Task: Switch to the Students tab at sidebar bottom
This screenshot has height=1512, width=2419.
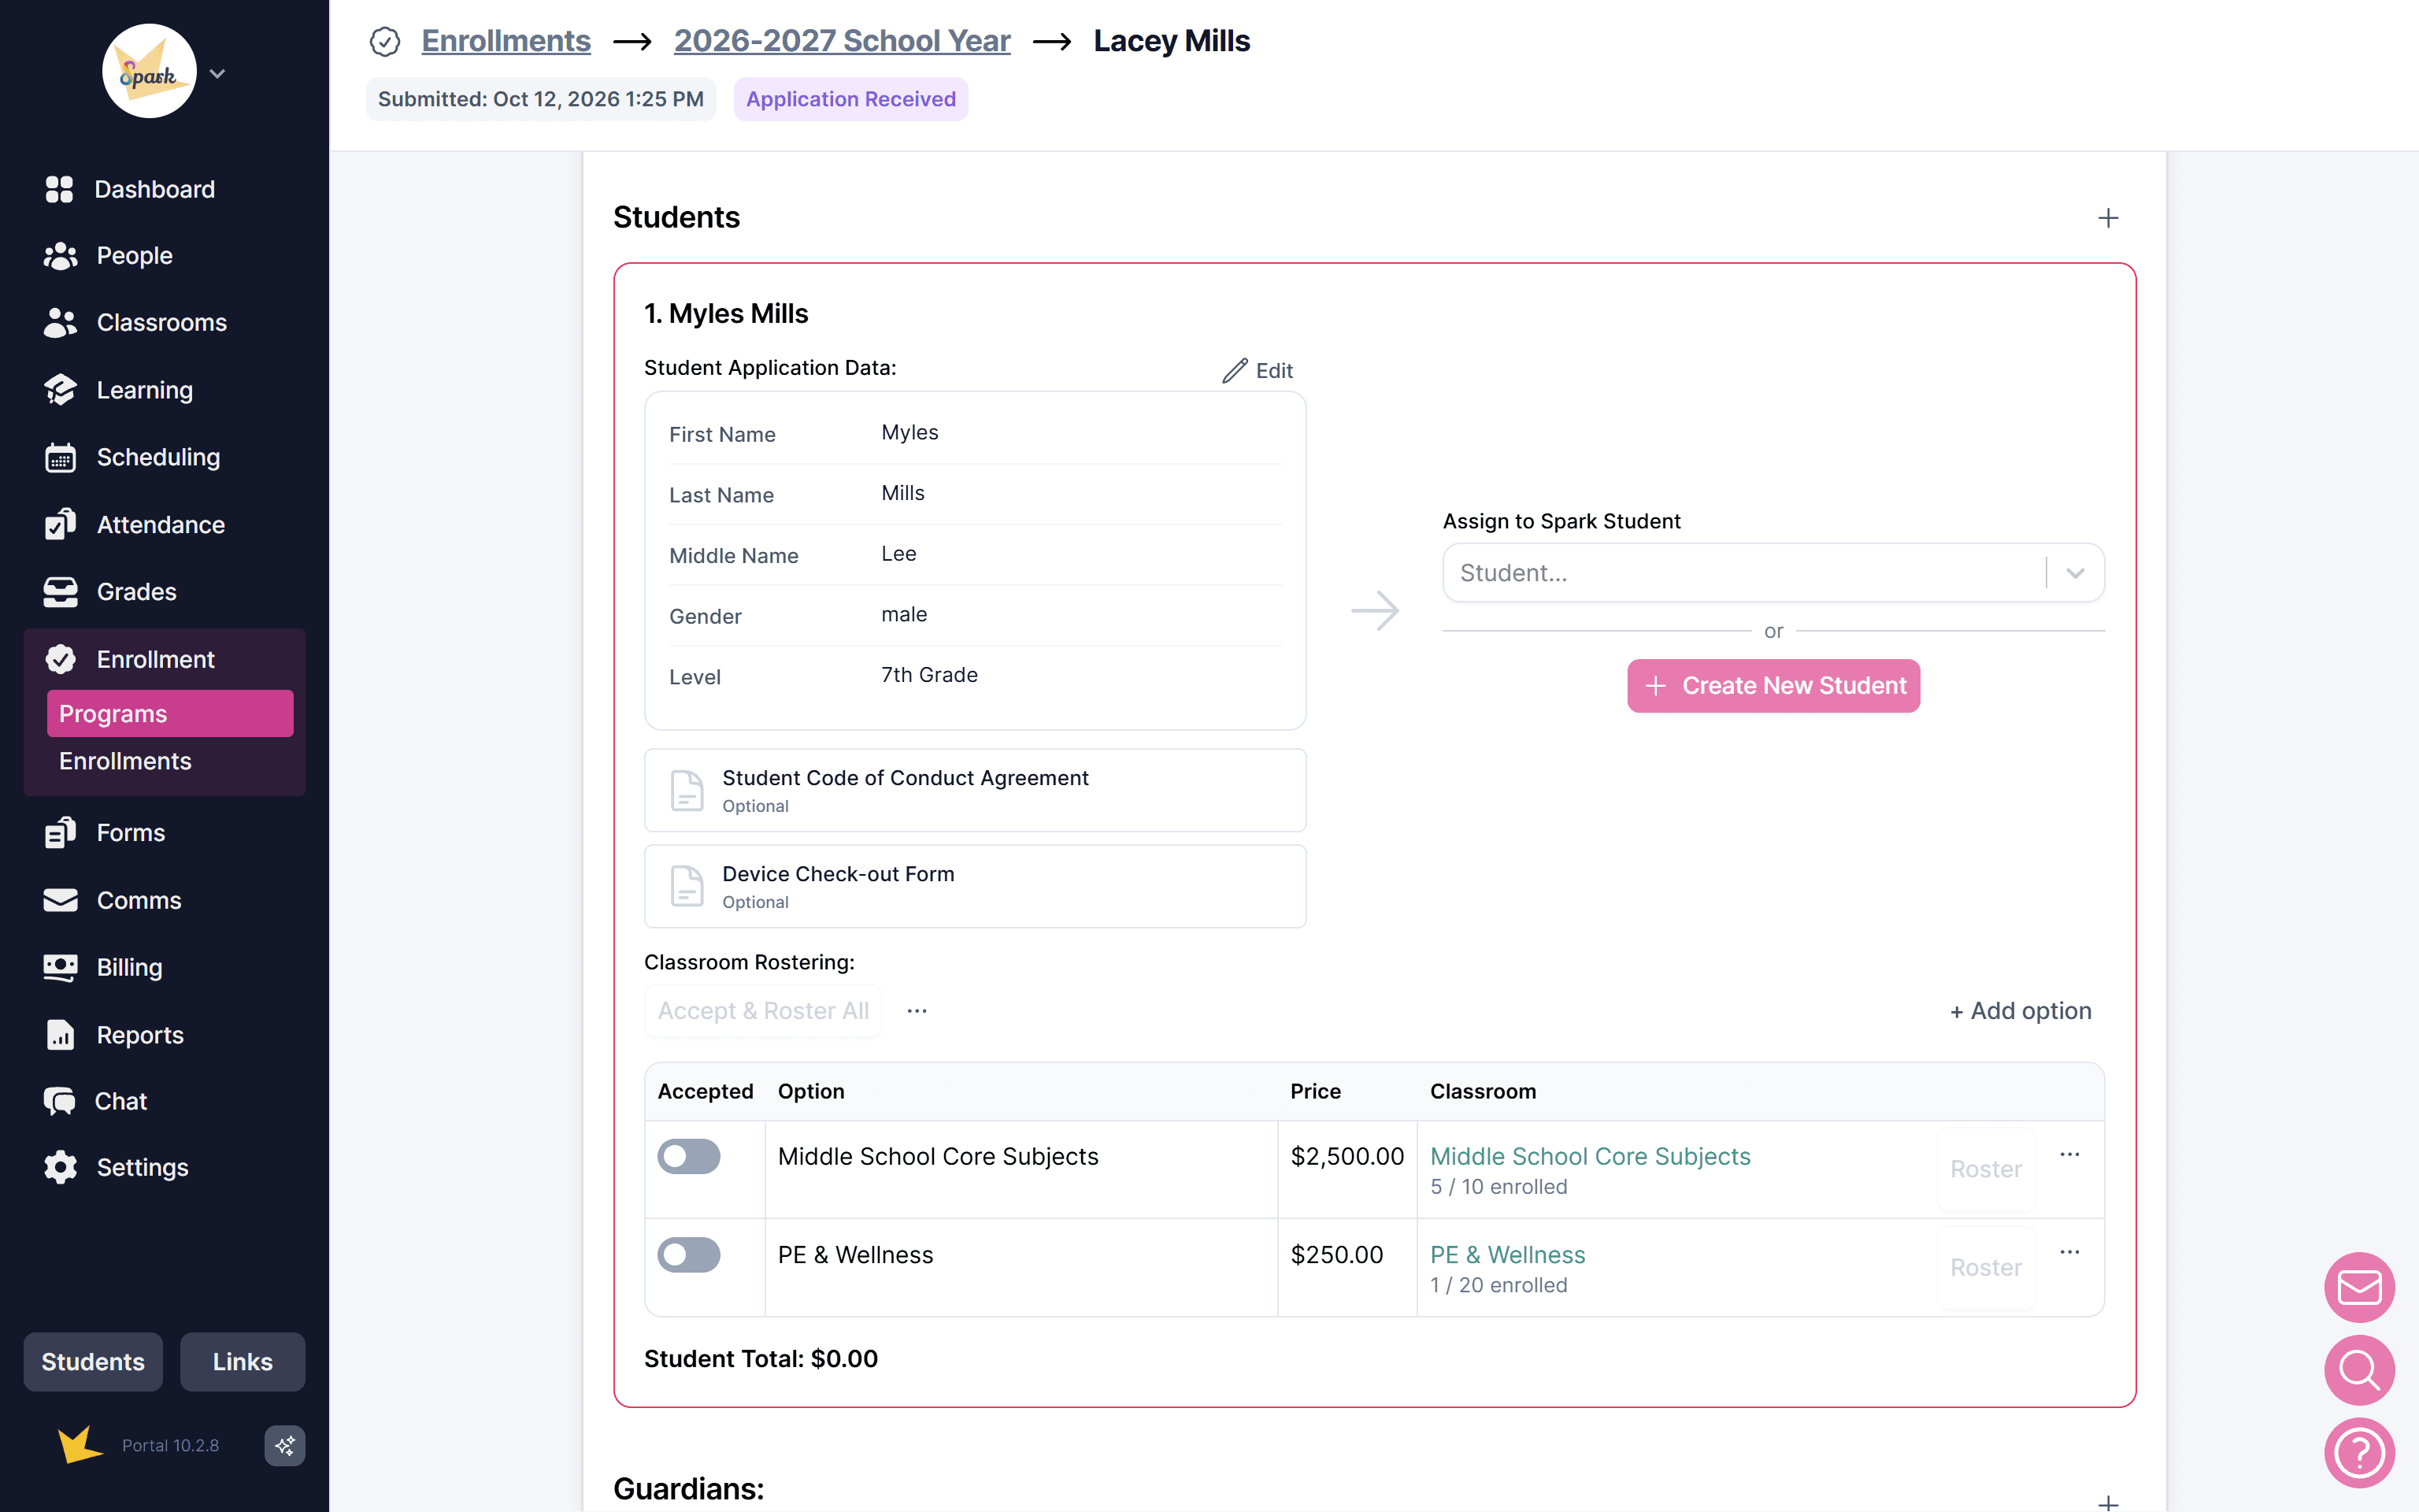Action: coord(93,1361)
